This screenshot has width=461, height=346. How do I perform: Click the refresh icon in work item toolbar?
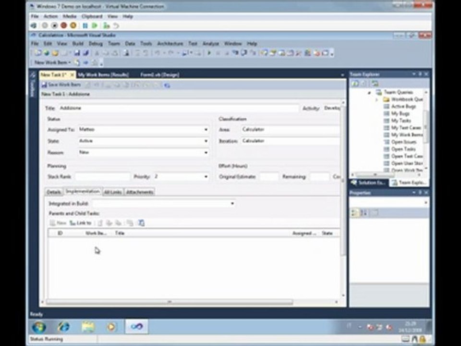pos(167,86)
